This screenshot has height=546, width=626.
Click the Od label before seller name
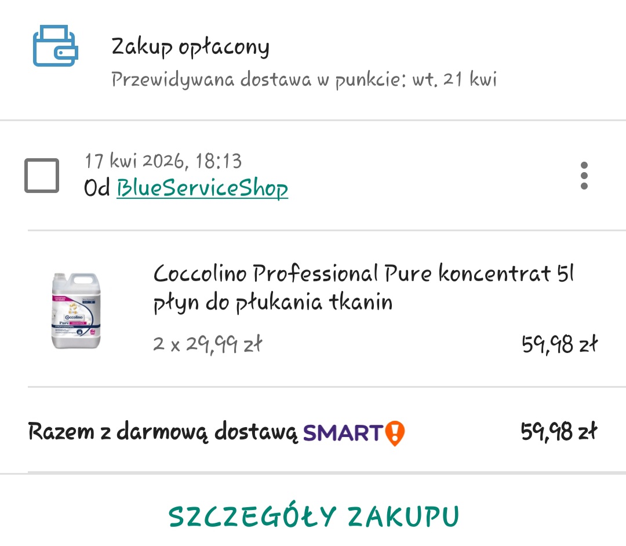(97, 188)
